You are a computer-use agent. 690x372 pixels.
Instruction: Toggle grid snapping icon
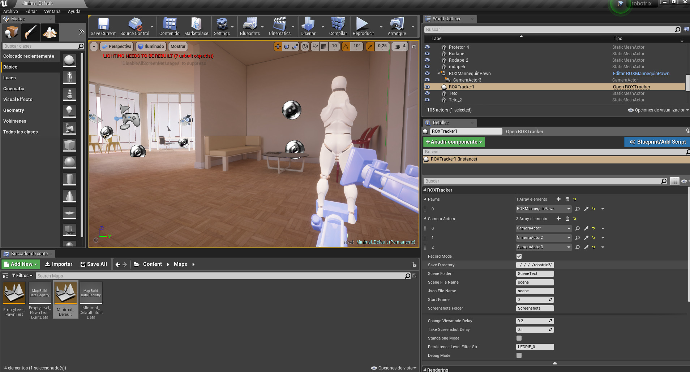(x=324, y=47)
